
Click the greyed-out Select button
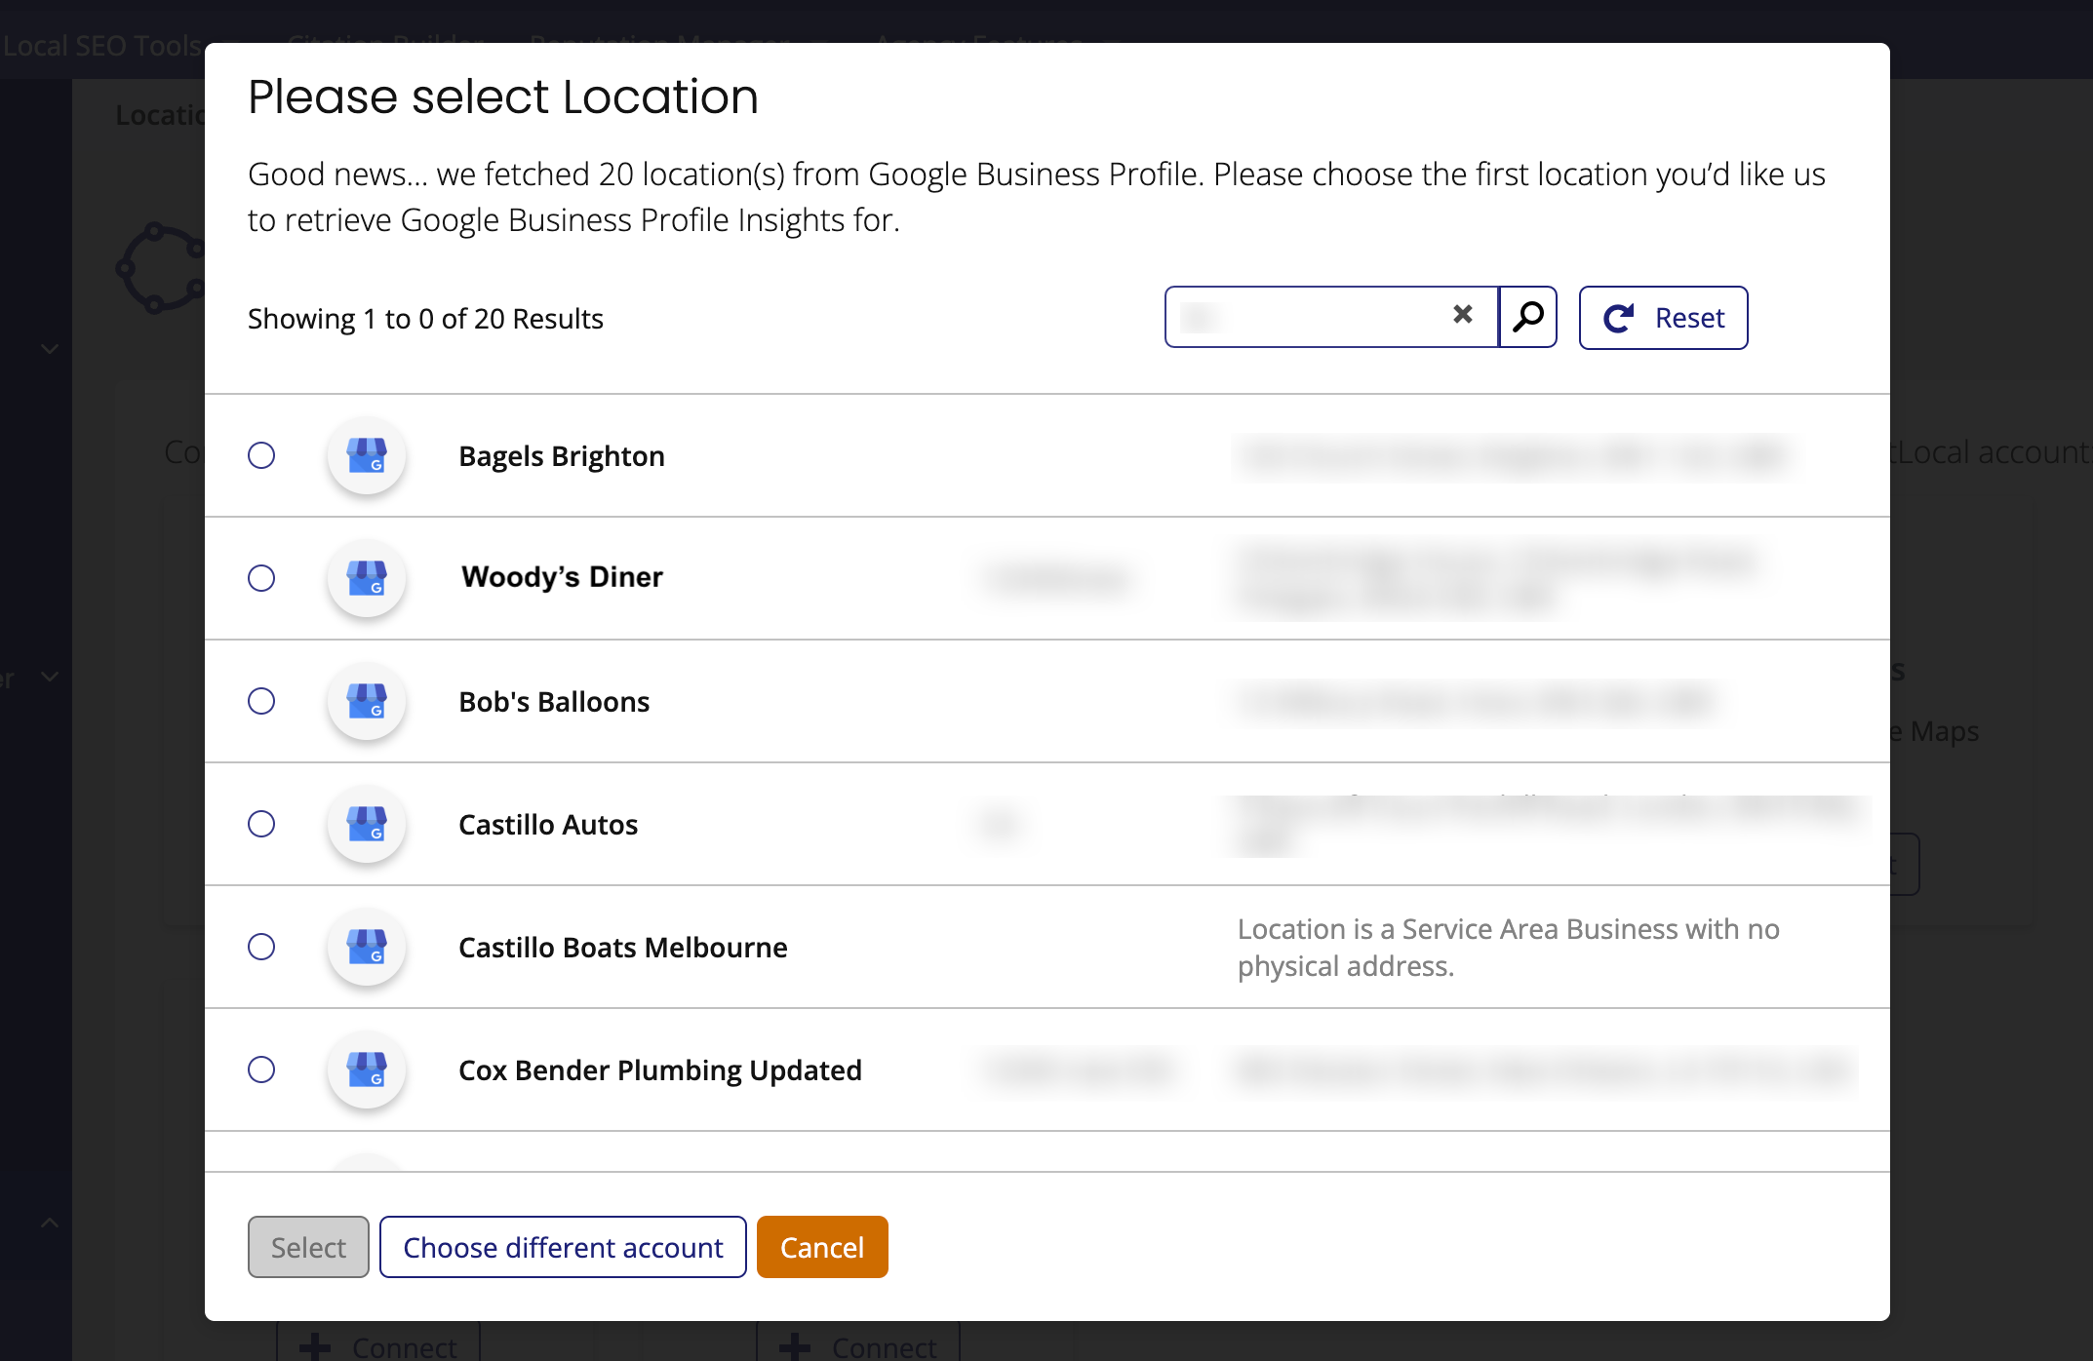click(308, 1247)
